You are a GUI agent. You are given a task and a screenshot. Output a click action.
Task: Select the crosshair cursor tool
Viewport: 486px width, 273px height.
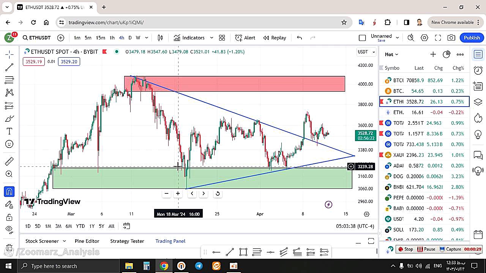pos(9,55)
